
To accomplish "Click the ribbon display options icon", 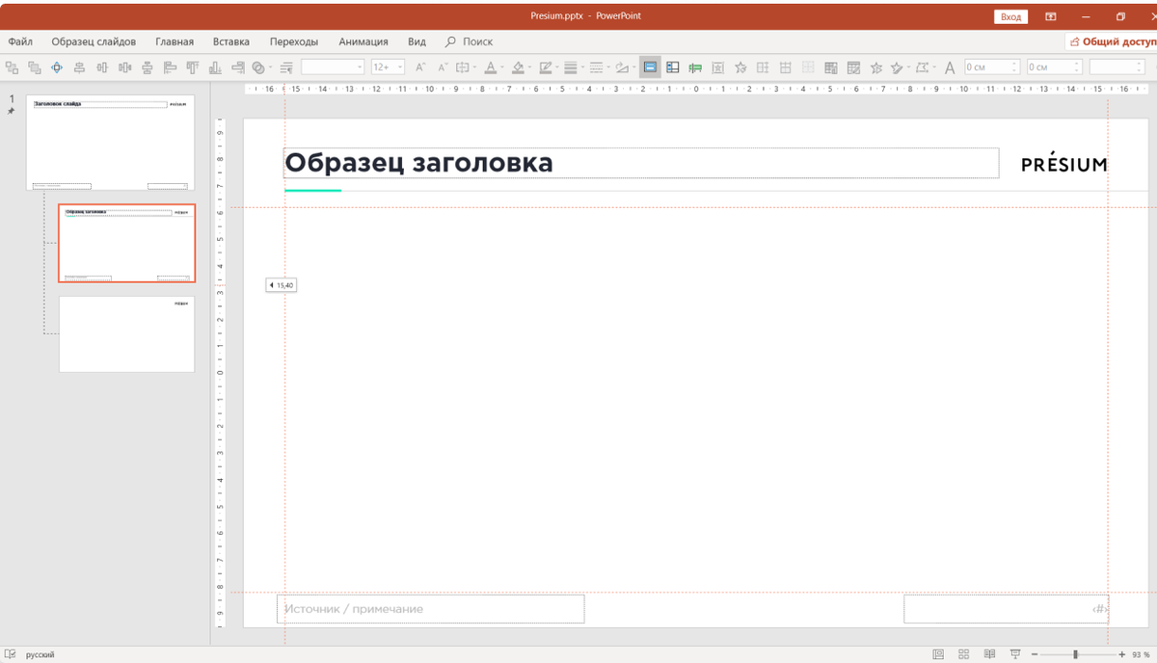I will click(1051, 16).
